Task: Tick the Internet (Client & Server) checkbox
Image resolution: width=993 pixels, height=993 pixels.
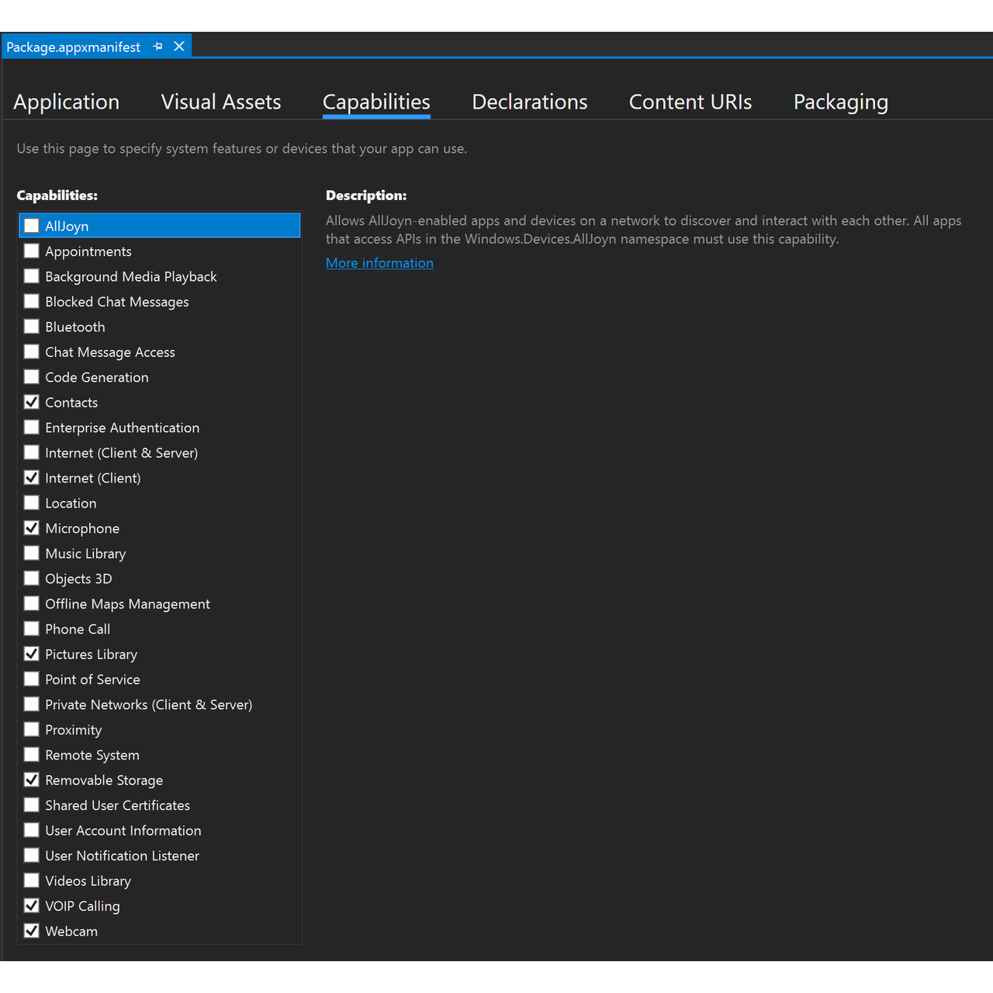Action: (x=32, y=452)
